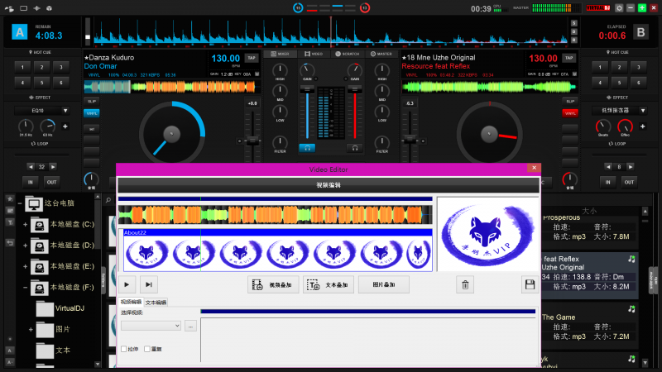Click the browse '...' button for video selection
662x372 pixels.
190,326
